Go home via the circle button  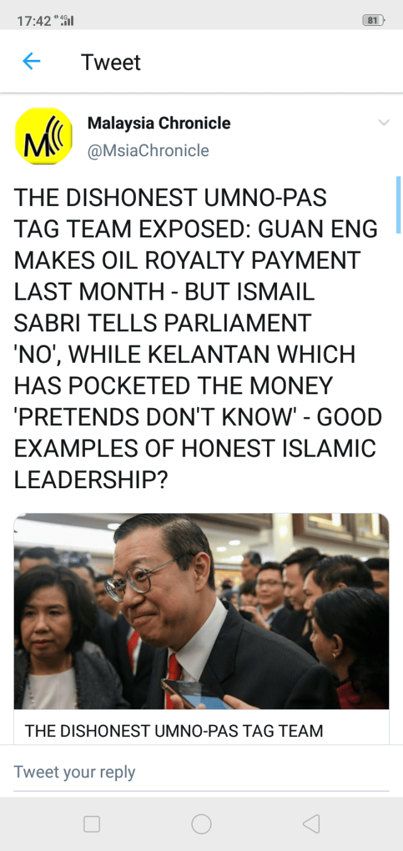[201, 824]
